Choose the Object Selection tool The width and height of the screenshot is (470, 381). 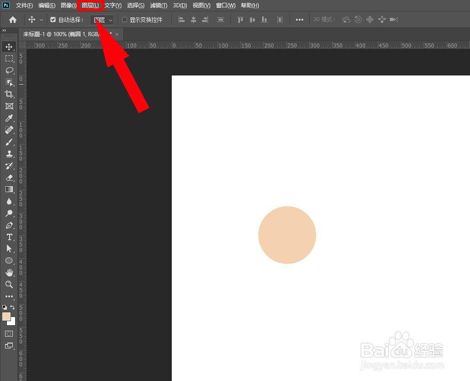[9, 82]
